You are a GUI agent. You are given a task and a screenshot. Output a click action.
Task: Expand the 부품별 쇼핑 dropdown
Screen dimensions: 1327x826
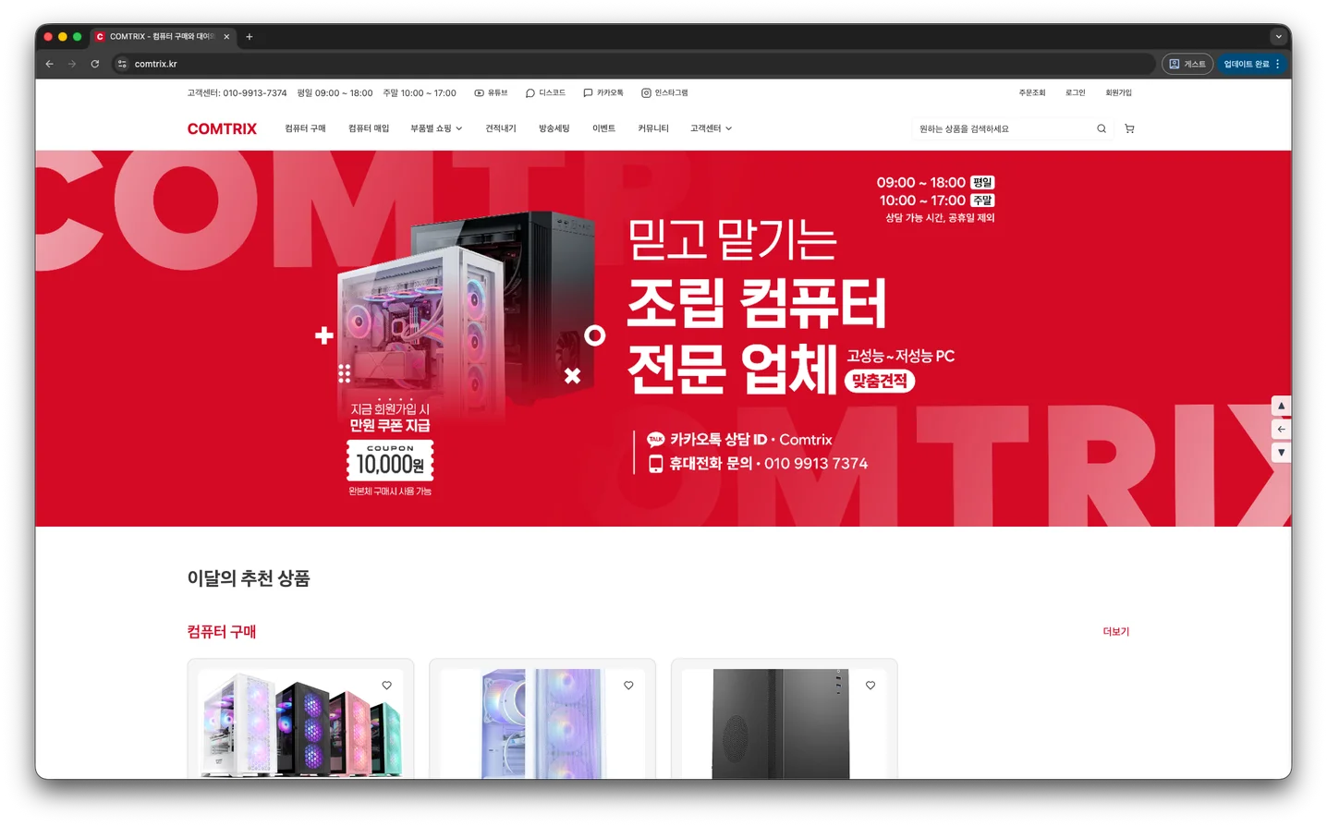tap(436, 128)
